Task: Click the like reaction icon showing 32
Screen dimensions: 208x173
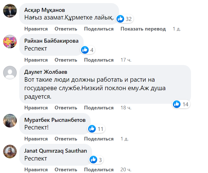Action: click(x=120, y=19)
